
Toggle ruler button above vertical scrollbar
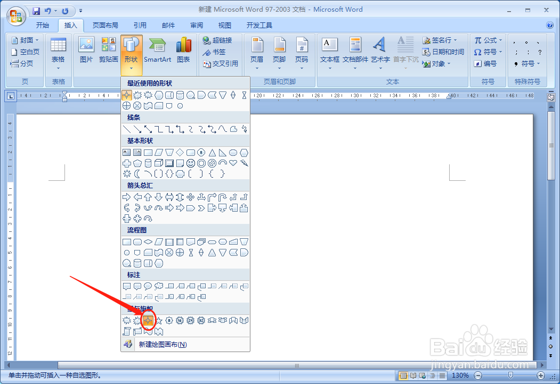click(x=551, y=97)
